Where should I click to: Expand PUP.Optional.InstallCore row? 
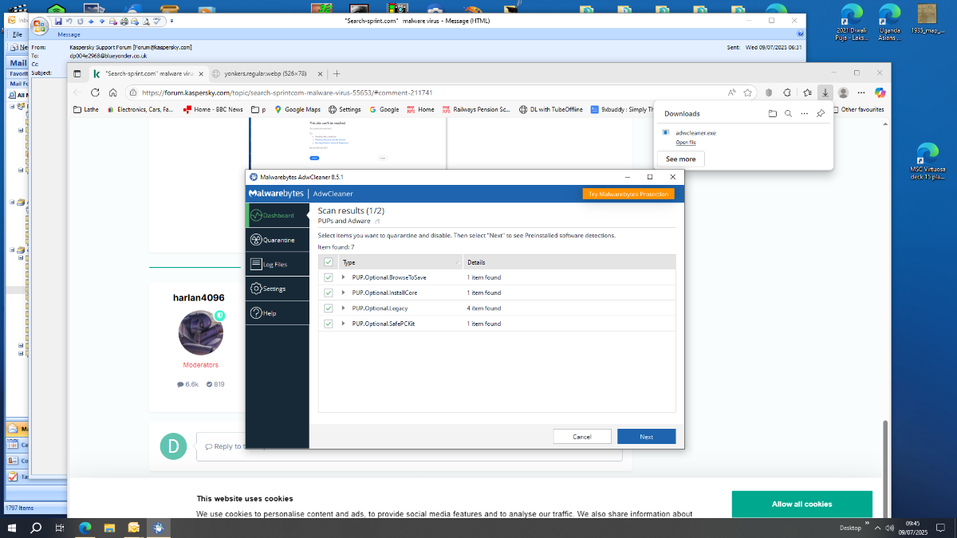[344, 293]
